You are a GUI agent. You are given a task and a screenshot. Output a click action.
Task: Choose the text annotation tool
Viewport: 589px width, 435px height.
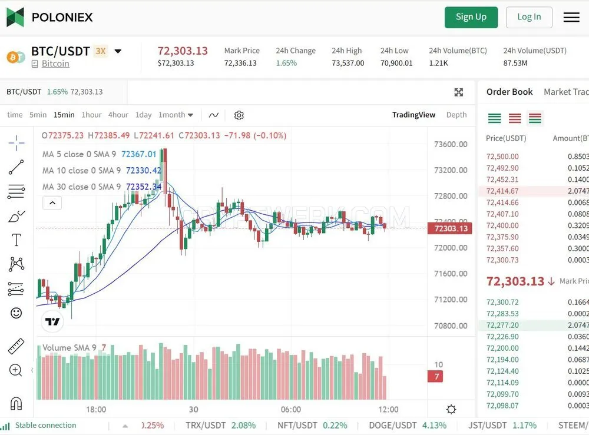click(16, 240)
